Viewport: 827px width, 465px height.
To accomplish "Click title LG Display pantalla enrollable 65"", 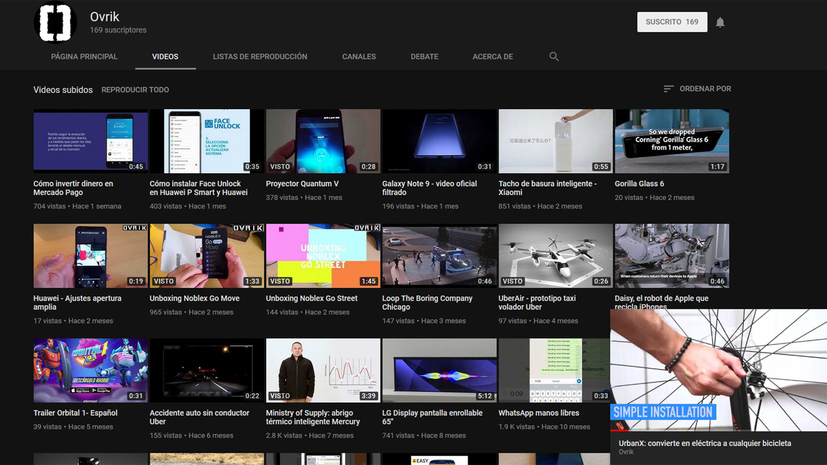I will pyautogui.click(x=432, y=417).
